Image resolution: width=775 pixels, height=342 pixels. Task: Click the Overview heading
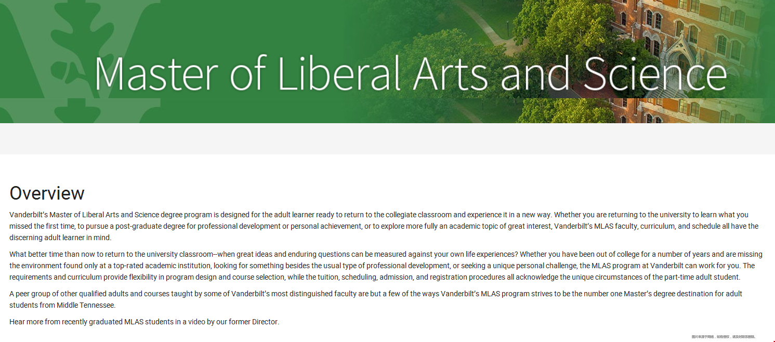pyautogui.click(x=47, y=193)
